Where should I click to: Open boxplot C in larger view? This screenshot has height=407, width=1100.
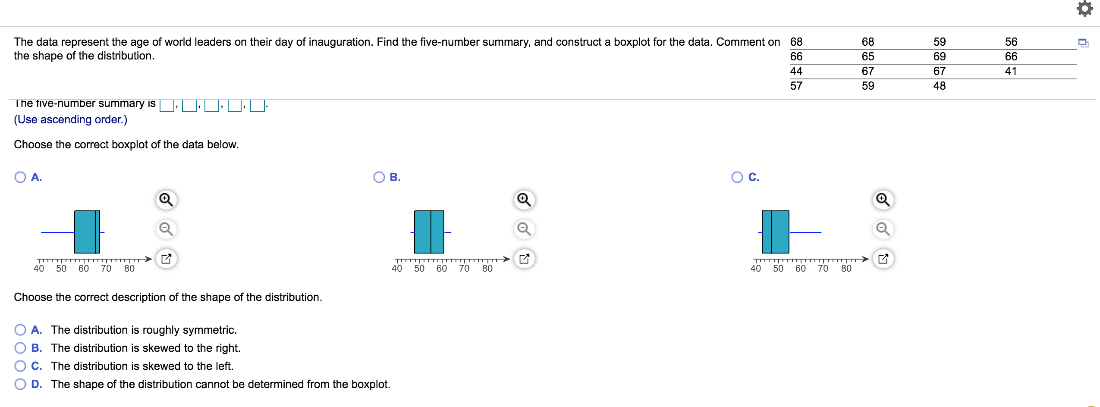click(x=883, y=258)
